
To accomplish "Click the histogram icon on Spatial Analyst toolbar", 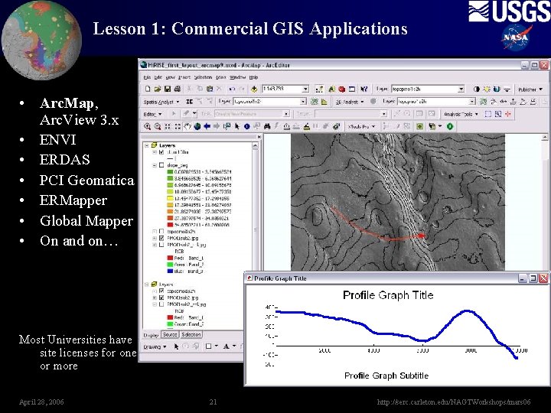I will coord(324,102).
